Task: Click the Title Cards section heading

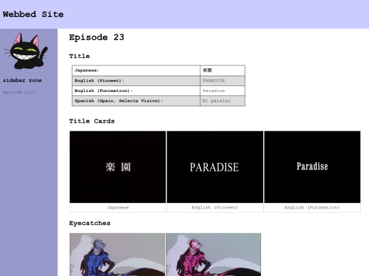Action: 92,121
